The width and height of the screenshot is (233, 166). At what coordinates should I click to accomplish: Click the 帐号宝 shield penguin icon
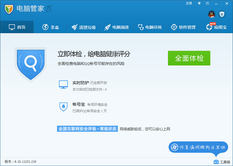[x=63, y=107]
